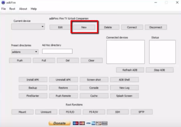181x127 pixels.
Task: Set filesystem read-only with FS R/O
Action: coord(70,112)
